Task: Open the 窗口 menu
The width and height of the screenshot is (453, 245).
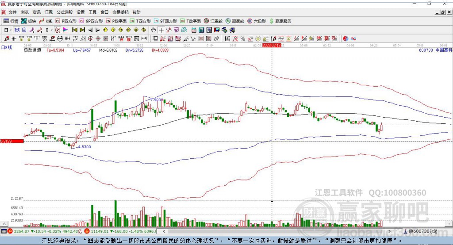Action: pyautogui.click(x=104, y=12)
